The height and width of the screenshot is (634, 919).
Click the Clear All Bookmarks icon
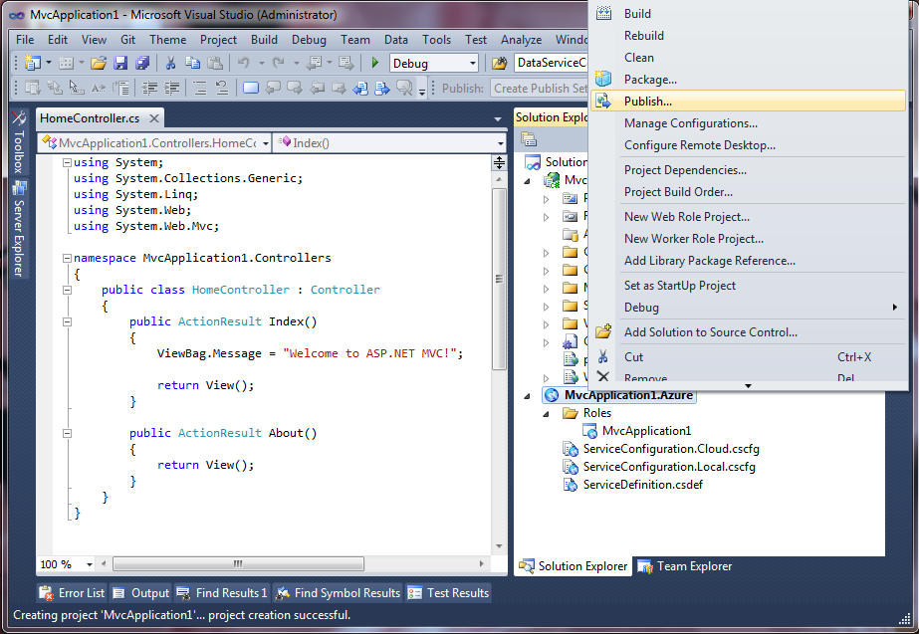404,89
